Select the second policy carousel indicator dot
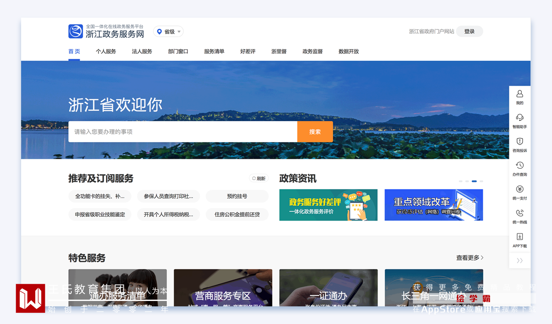This screenshot has height=324, width=552. point(467,181)
